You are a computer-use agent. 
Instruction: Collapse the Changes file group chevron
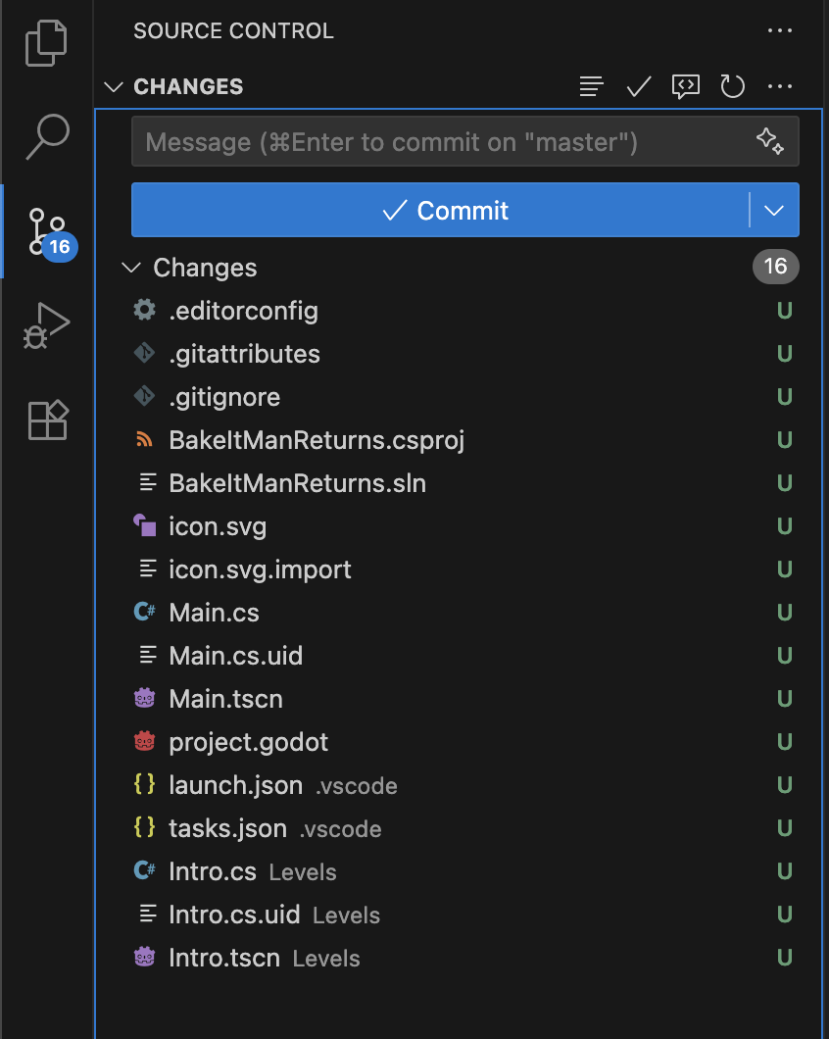tap(132, 268)
